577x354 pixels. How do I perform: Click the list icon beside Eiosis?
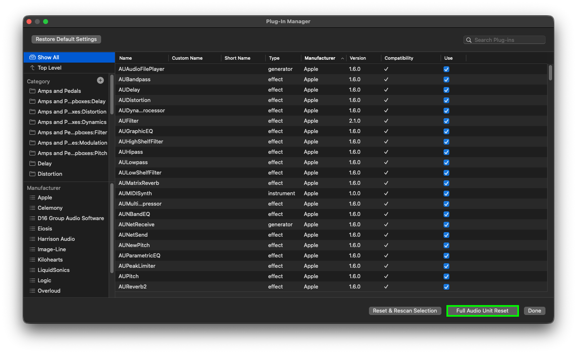(32, 228)
